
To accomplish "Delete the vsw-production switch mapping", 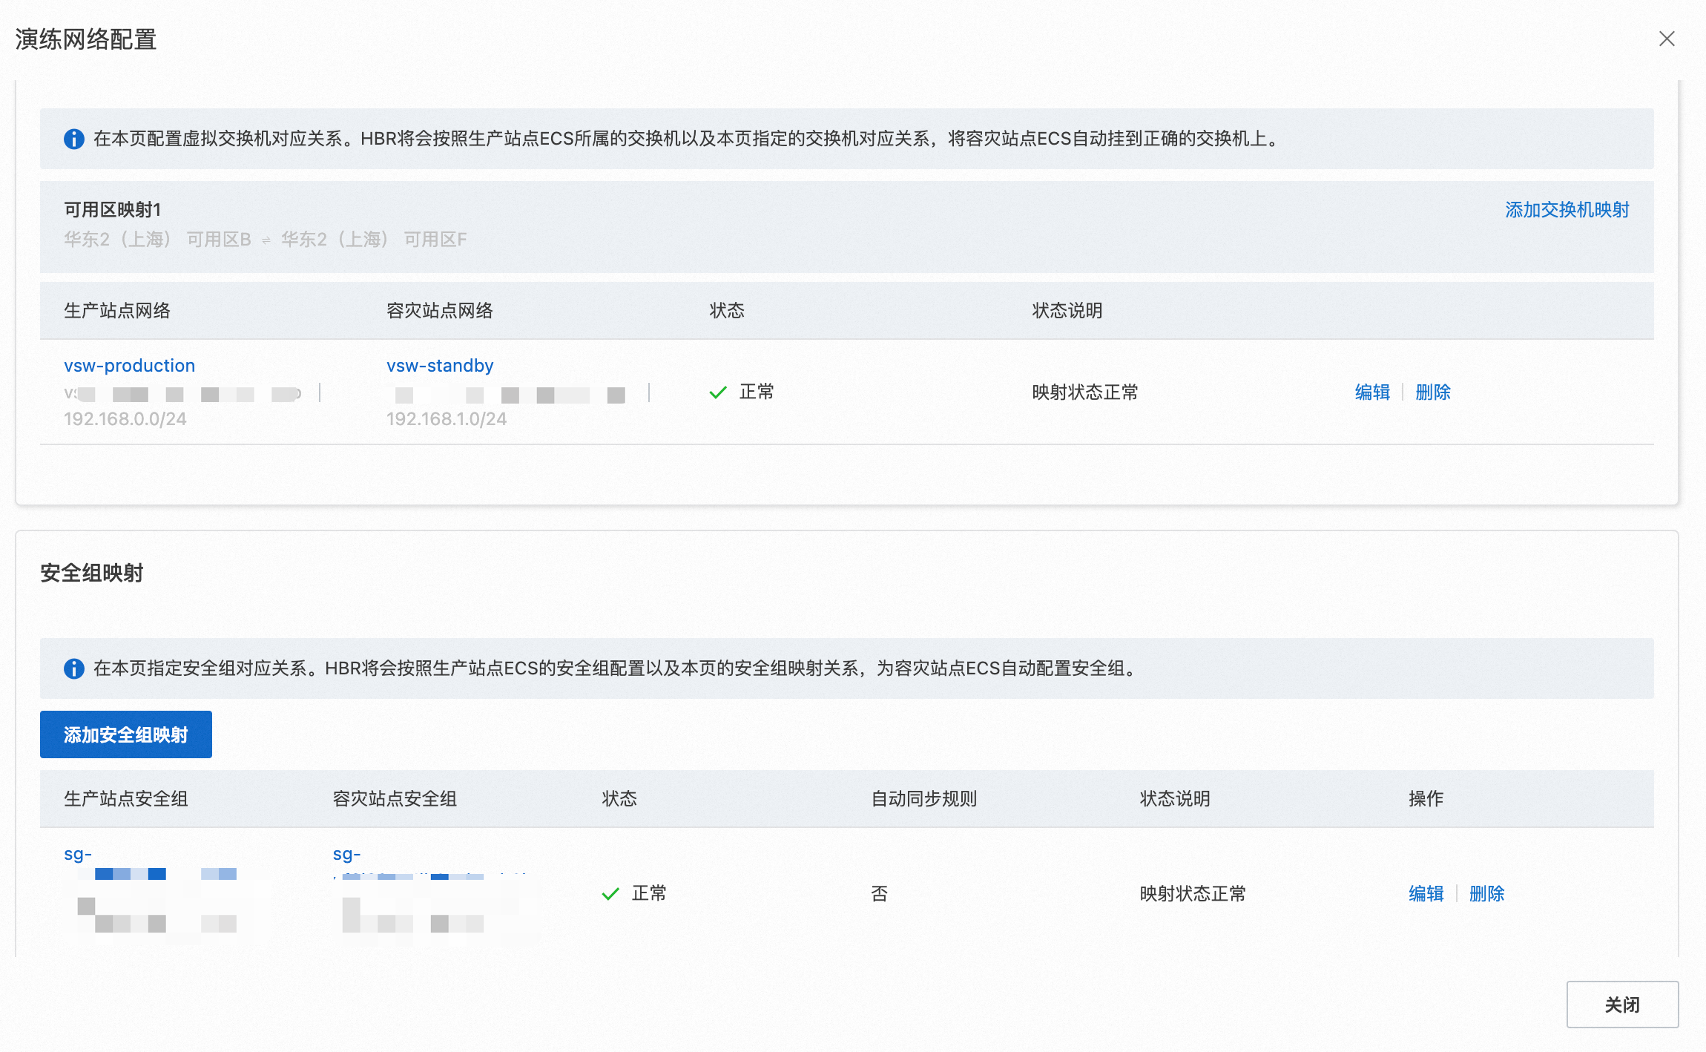I will [x=1433, y=392].
